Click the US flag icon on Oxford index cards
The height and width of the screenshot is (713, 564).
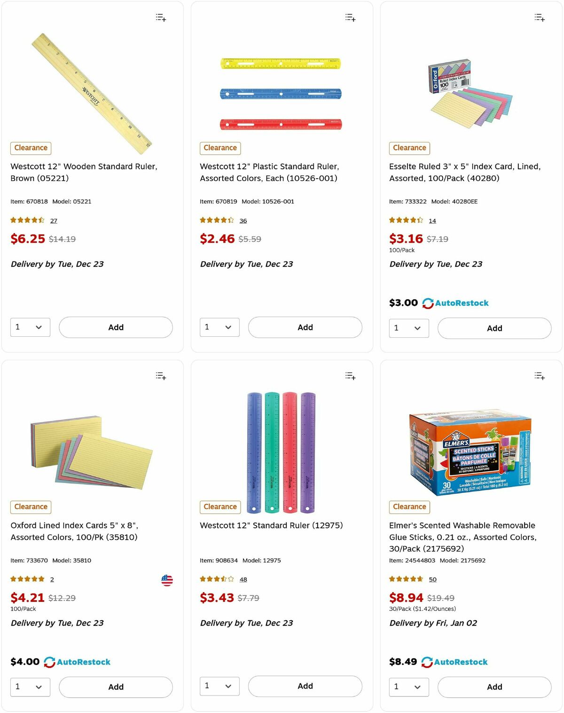tap(168, 580)
